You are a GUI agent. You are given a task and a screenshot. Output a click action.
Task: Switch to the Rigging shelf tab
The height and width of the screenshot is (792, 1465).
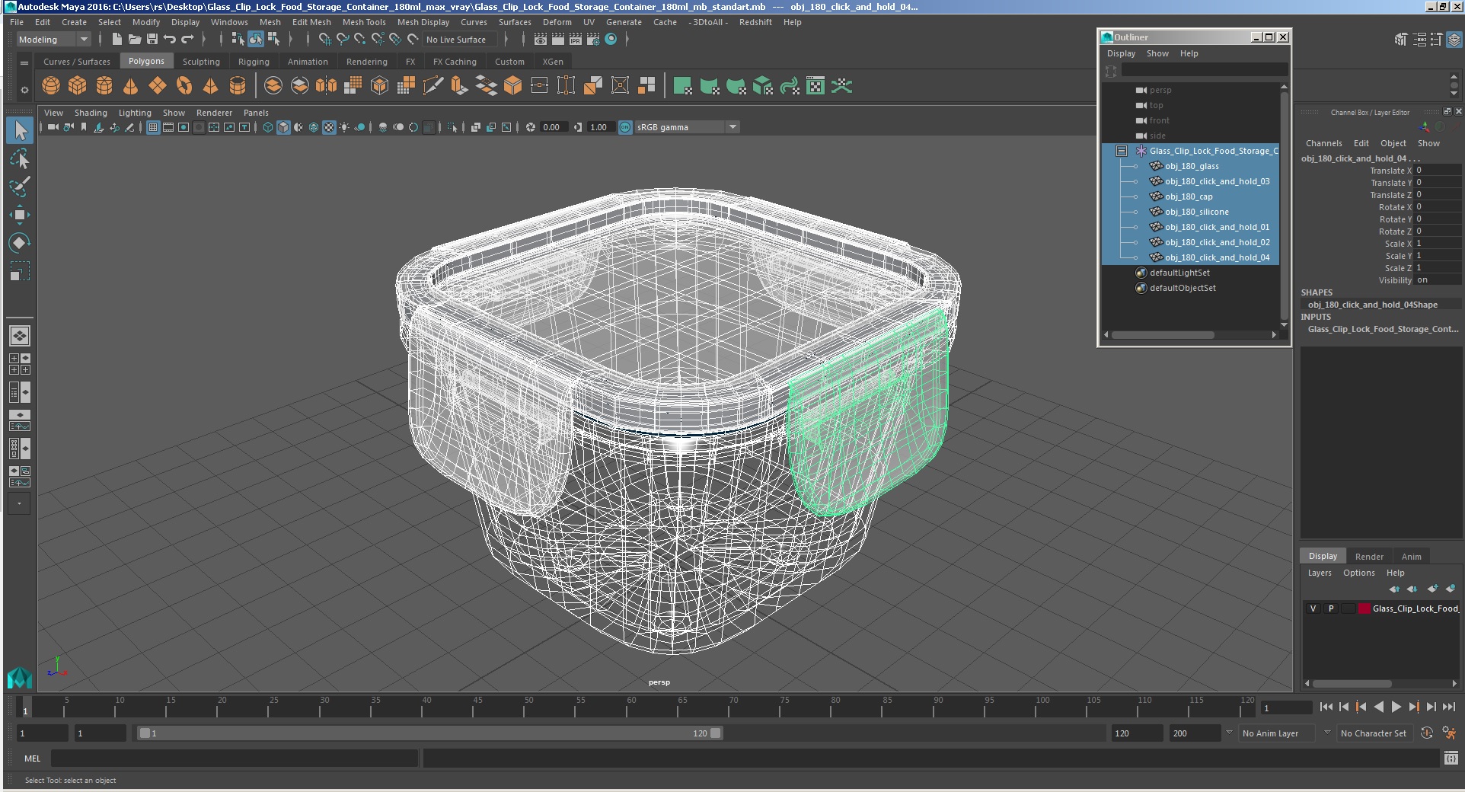[254, 62]
